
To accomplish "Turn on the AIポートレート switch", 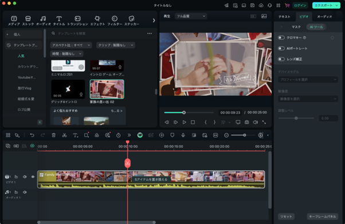I will click(x=281, y=48).
